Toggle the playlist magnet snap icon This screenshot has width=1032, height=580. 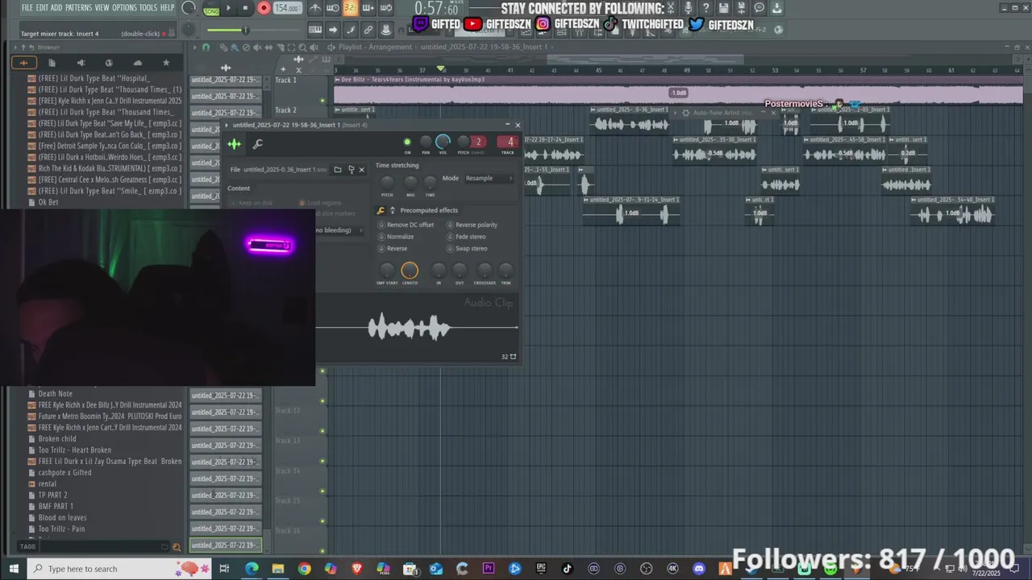pos(206,47)
